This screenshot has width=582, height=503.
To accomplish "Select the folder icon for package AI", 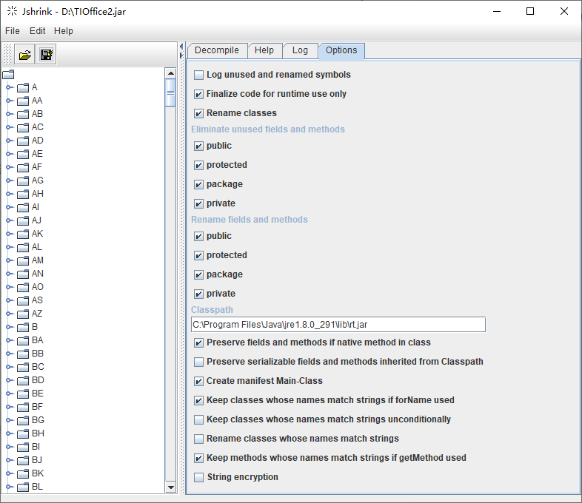I will (23, 207).
